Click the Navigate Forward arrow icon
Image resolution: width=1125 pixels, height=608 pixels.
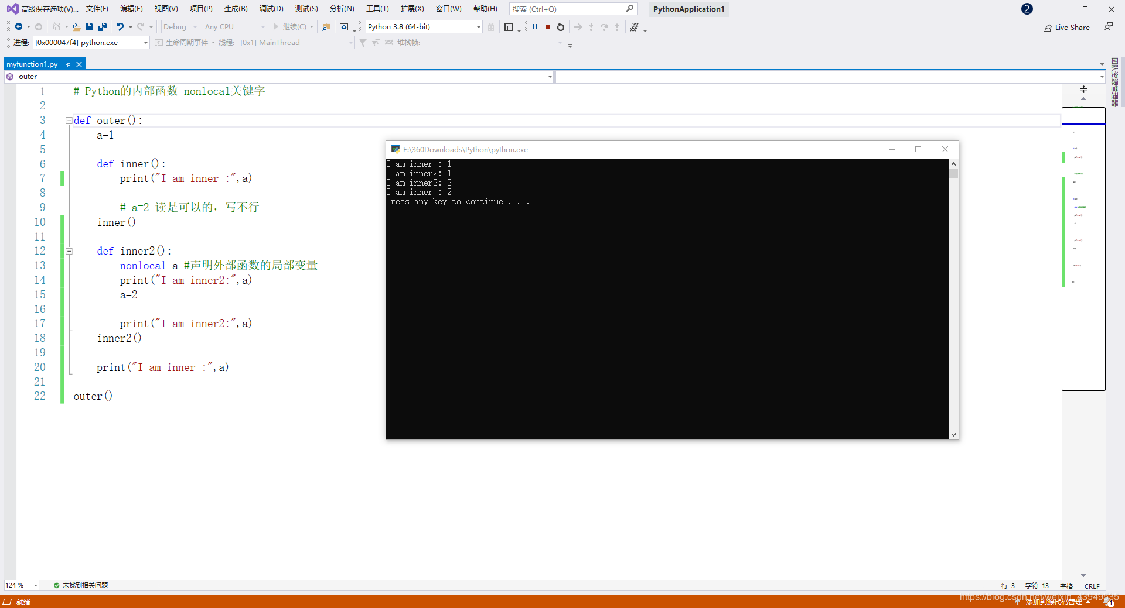(x=39, y=27)
